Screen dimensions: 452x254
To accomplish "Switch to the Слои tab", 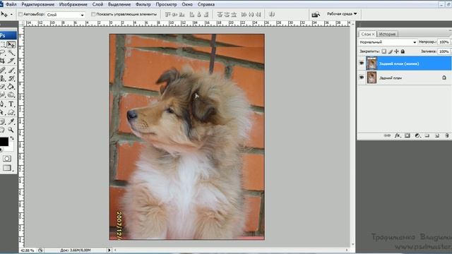I will click(x=367, y=34).
